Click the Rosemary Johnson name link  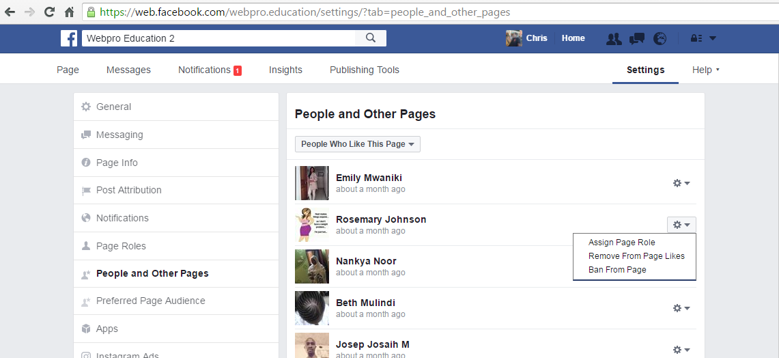click(x=380, y=219)
